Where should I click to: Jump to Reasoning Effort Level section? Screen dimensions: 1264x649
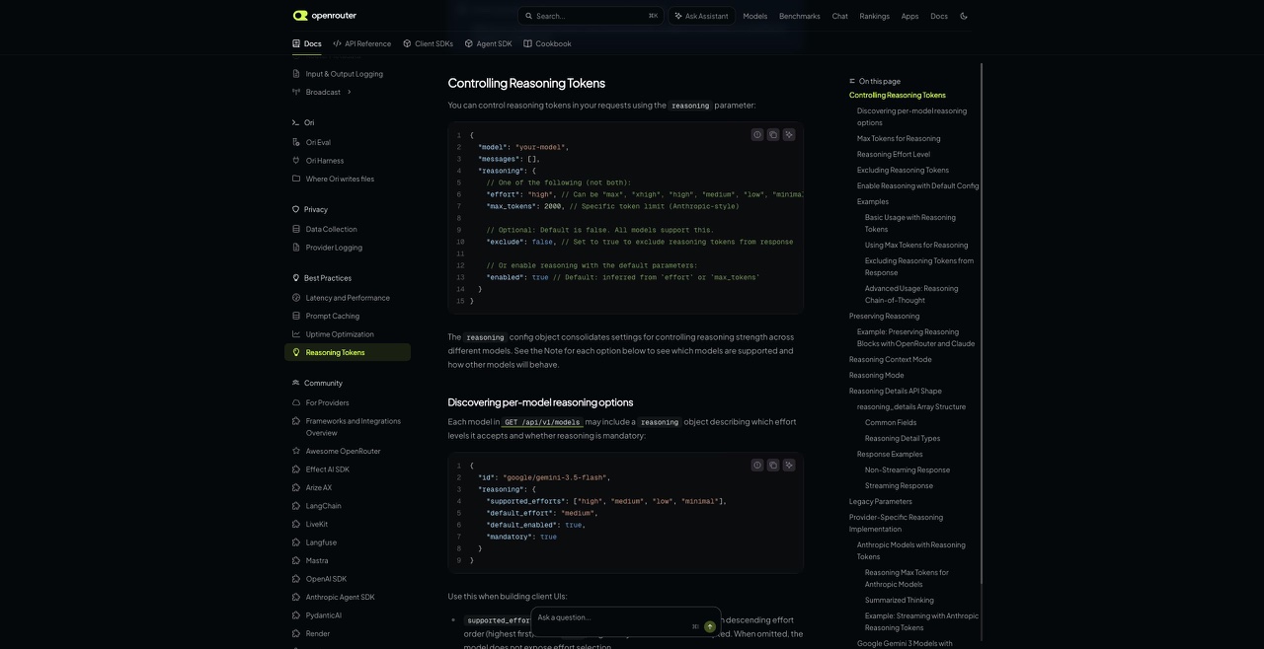[894, 154]
